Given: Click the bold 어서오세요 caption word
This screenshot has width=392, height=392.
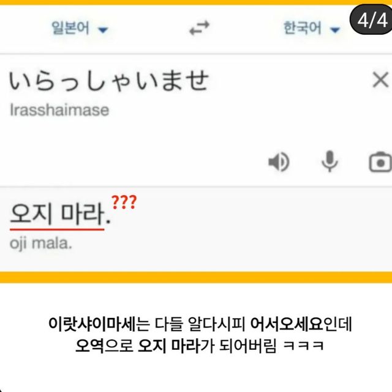Looking at the screenshot, I should tap(287, 324).
